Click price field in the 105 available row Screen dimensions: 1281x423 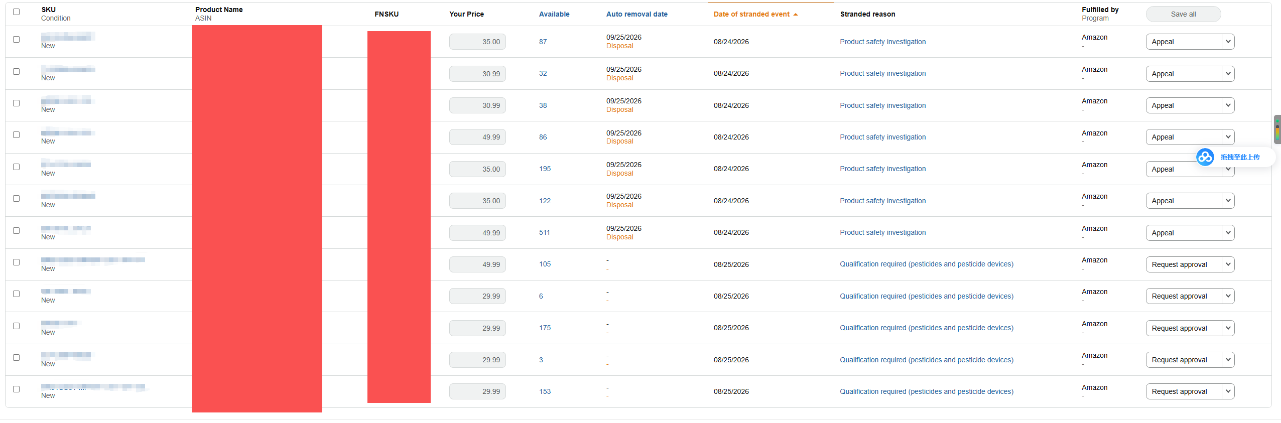click(x=477, y=264)
